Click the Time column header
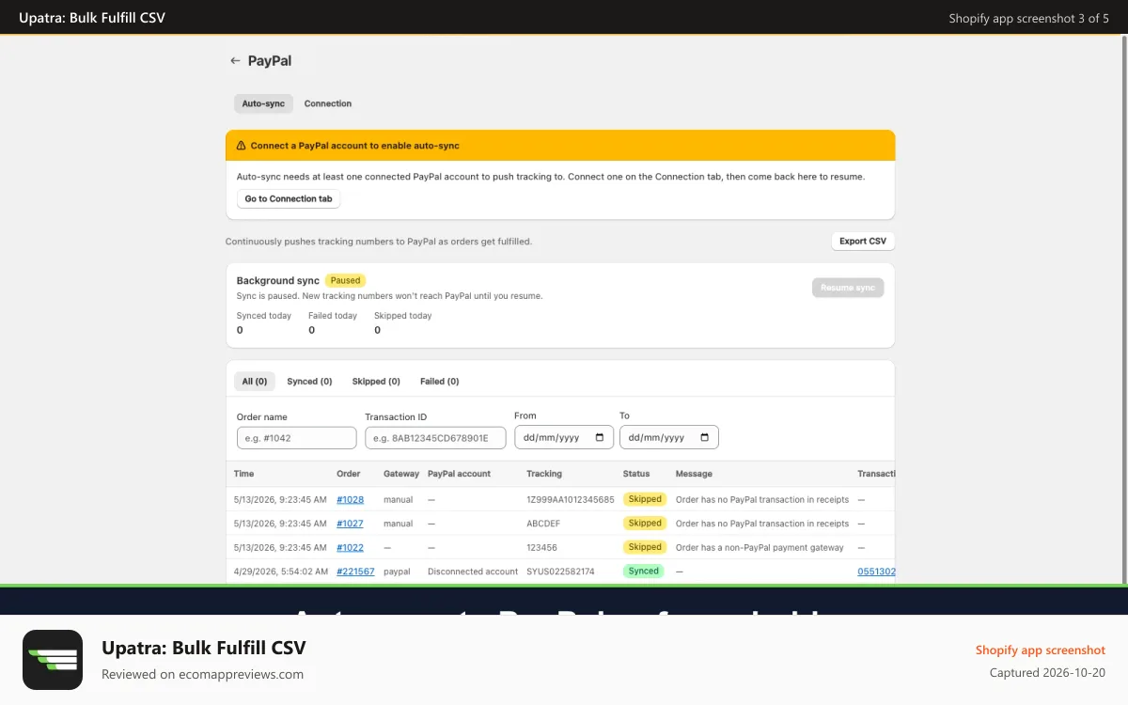This screenshot has height=705, width=1128. 244,474
